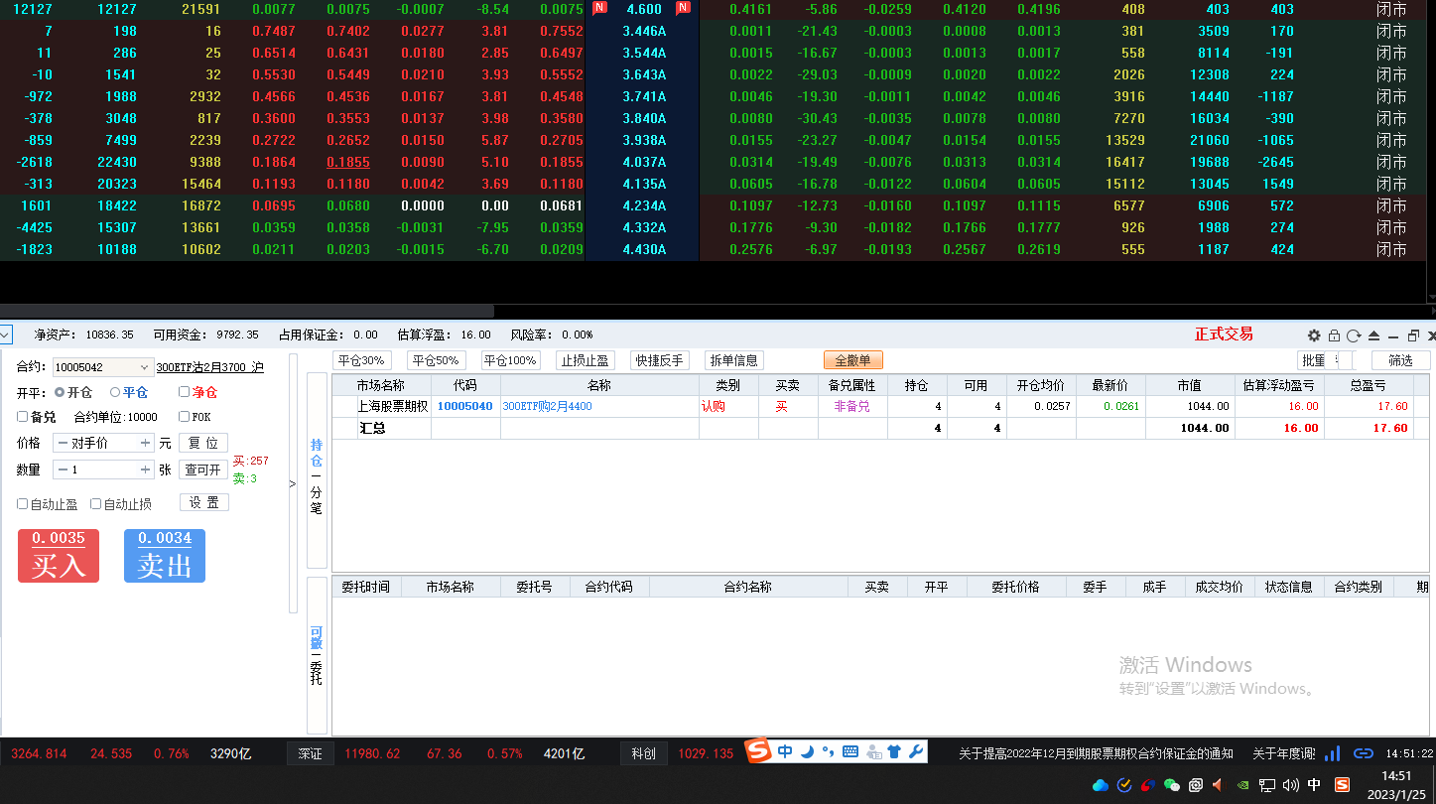The image size is (1436, 804).
Task: Toggle Sogou Chinese/English mode button
Action: [785, 751]
